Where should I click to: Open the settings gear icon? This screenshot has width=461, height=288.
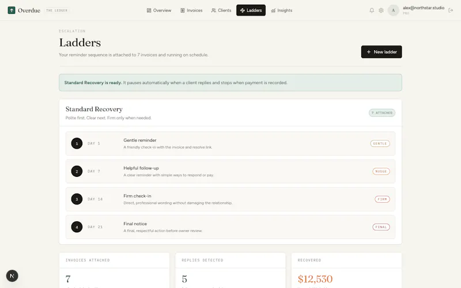click(381, 10)
